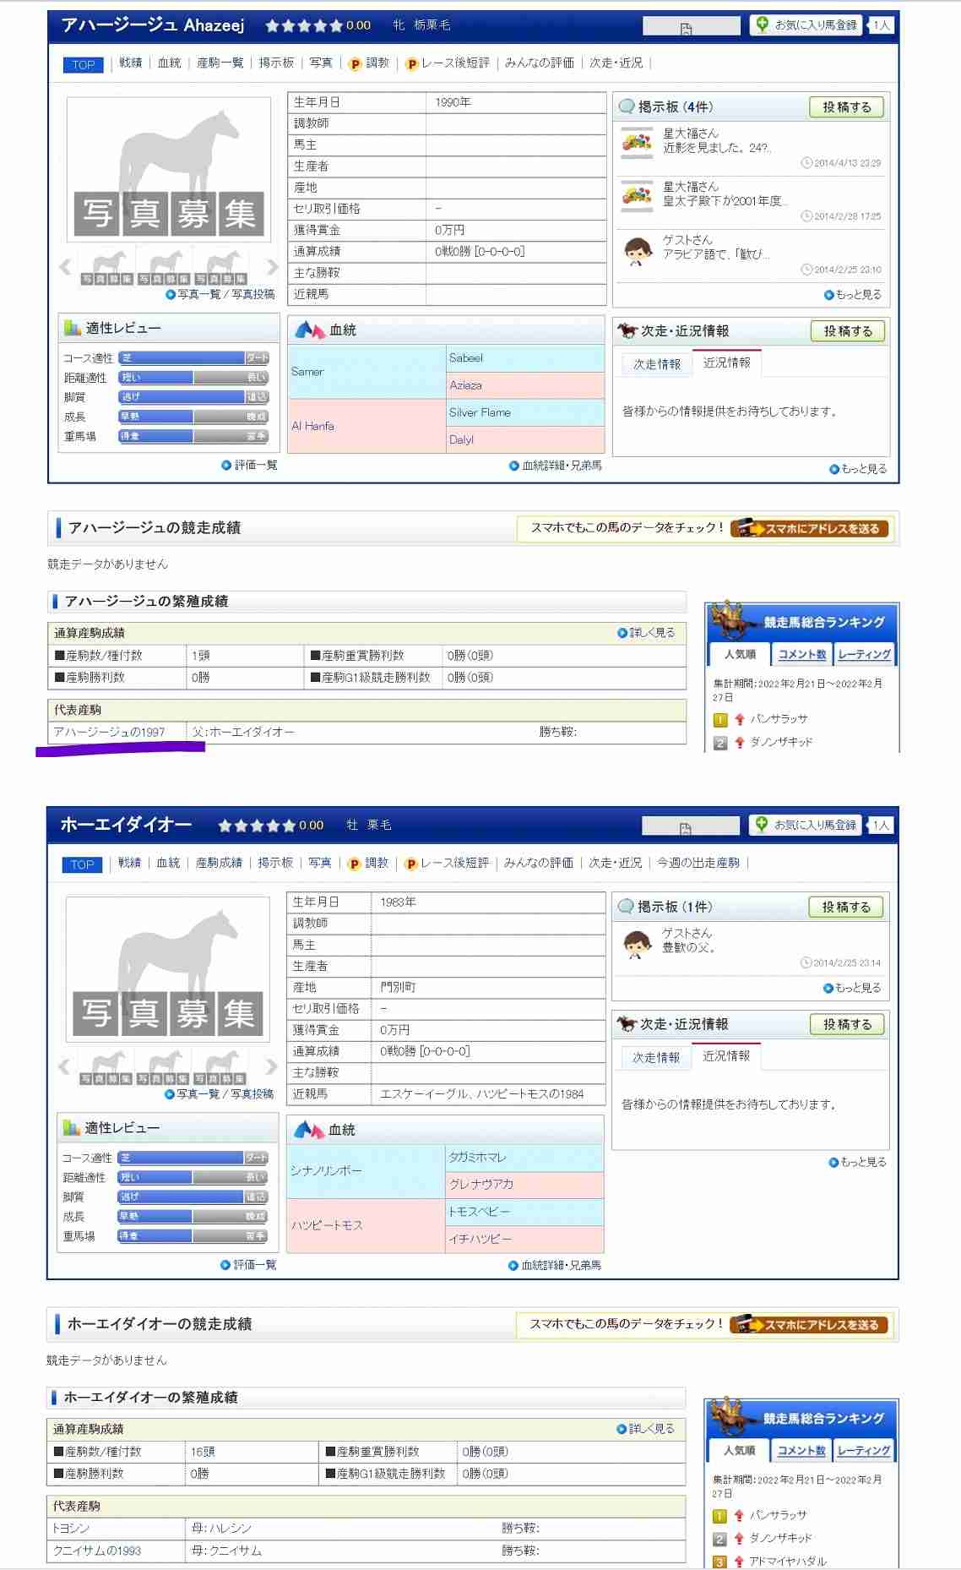This screenshot has width=961, height=1570.
Task: Expand 詳しく見る in Ahazeej 通算産駒成績
Action: [x=651, y=632]
